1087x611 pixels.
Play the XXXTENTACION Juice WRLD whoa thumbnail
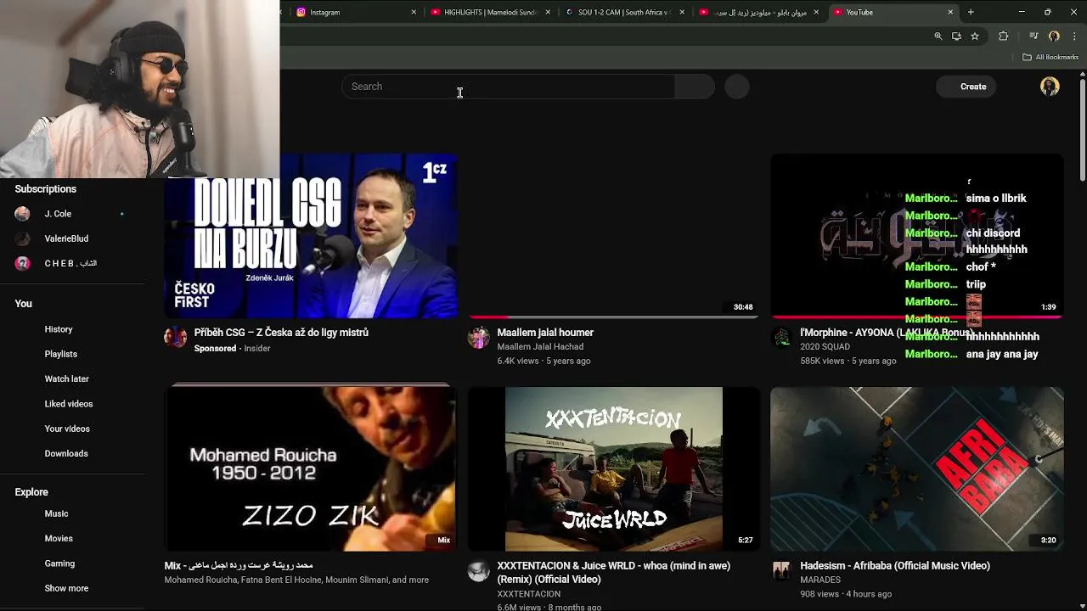click(x=614, y=469)
